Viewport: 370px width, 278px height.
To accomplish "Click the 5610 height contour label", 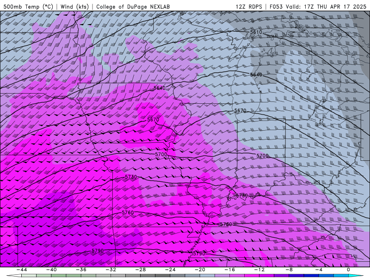I will pyautogui.click(x=256, y=32).
